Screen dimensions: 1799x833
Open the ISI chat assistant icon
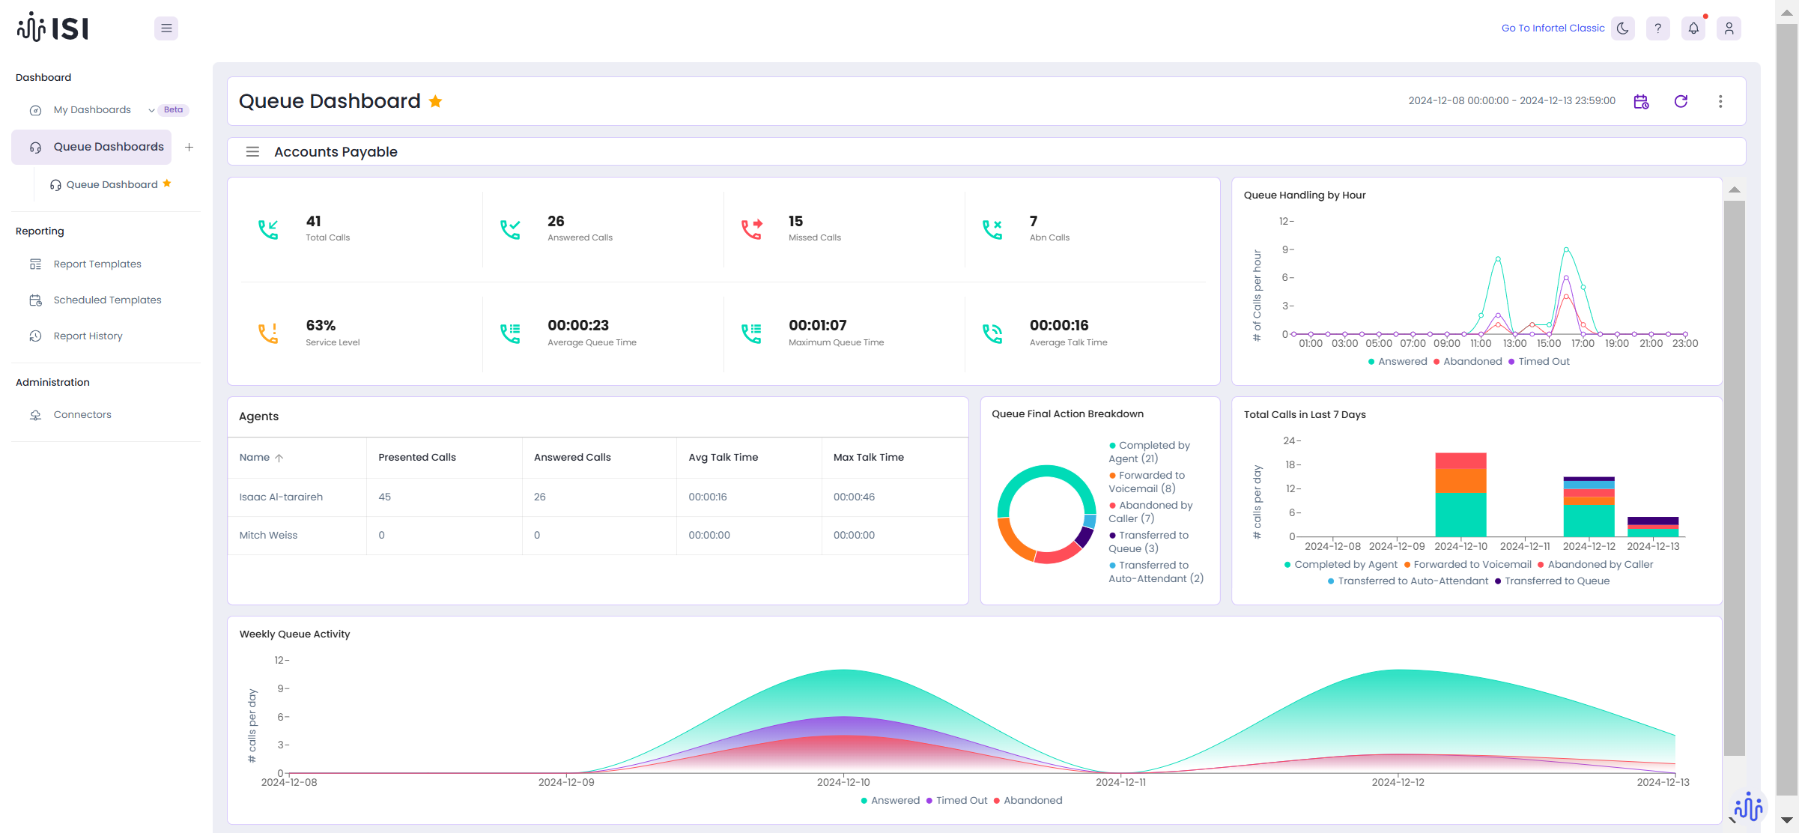tap(1748, 807)
